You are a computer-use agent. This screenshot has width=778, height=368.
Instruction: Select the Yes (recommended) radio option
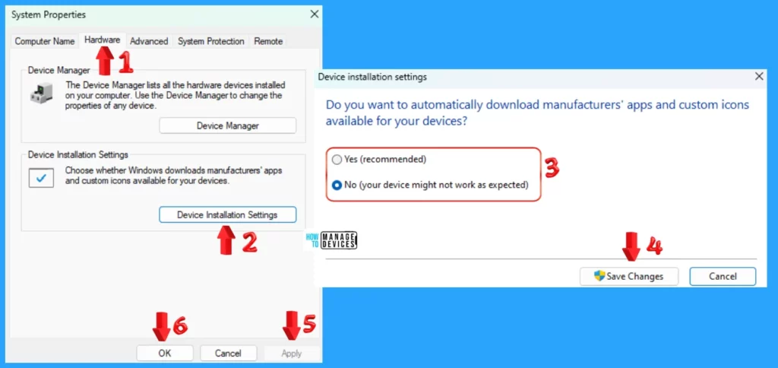click(380, 160)
